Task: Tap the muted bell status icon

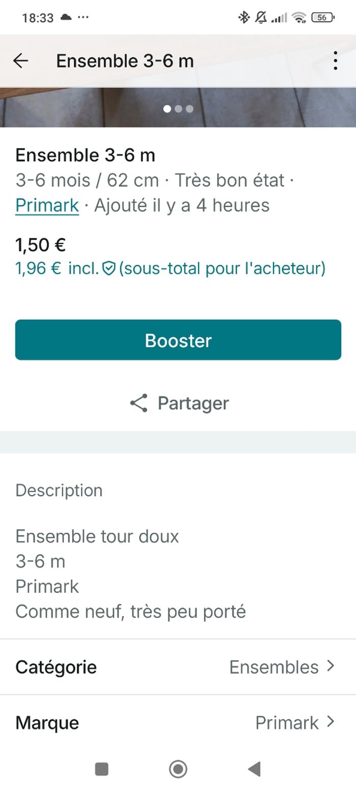Action: [x=261, y=18]
